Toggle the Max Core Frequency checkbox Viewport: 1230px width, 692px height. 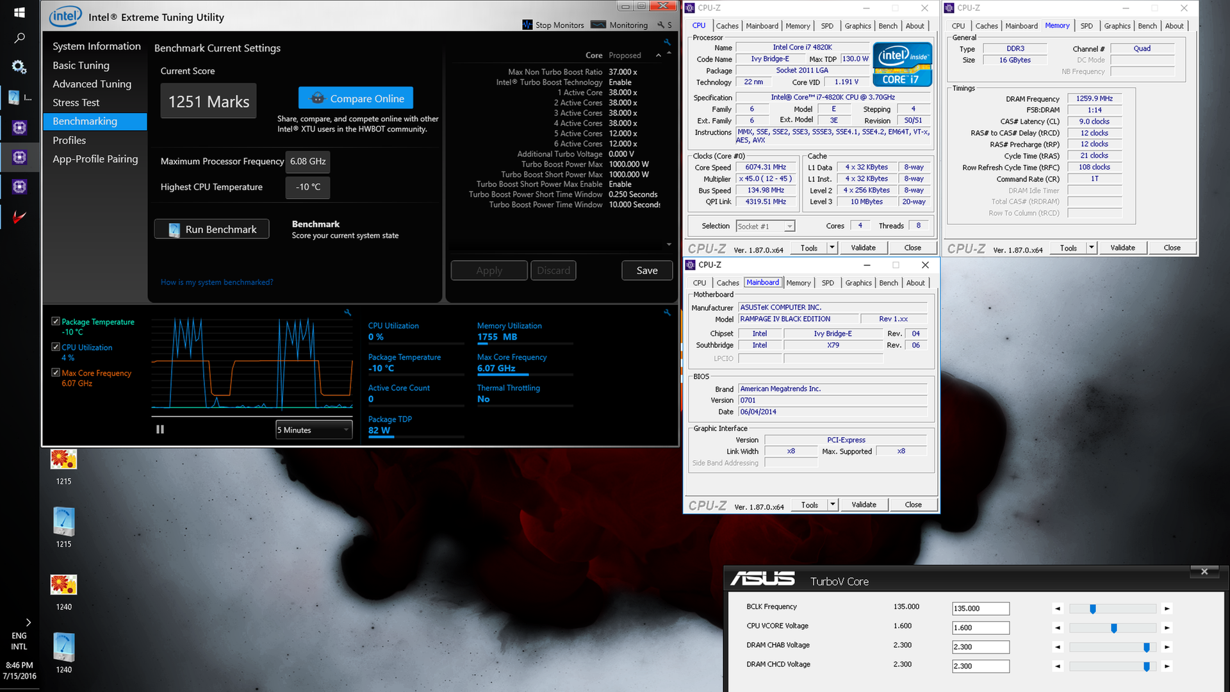click(x=56, y=372)
